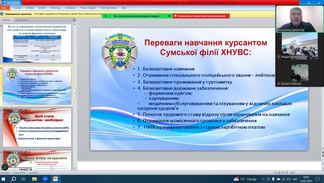Click zoom out minus button
The width and height of the screenshot is (324, 183).
click(298, 172)
